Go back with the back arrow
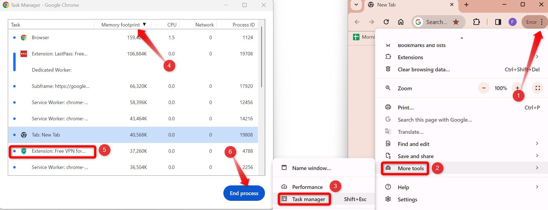The height and width of the screenshot is (210, 548). point(357,22)
